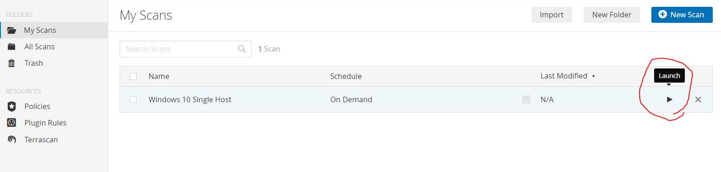The image size is (721, 172).
Task: Click the Policies shield icon
Action: click(x=12, y=106)
